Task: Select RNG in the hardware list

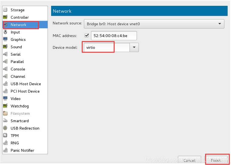Action: tap(25, 143)
